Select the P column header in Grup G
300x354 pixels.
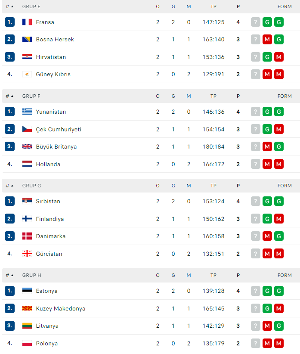[238, 186]
